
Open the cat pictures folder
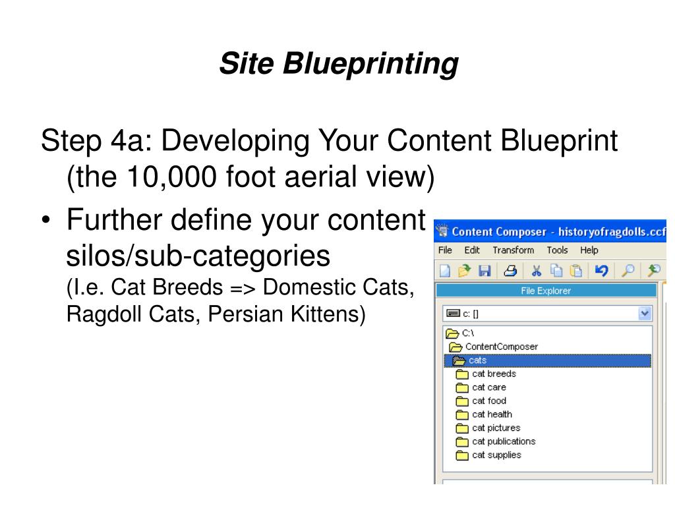[x=488, y=428]
